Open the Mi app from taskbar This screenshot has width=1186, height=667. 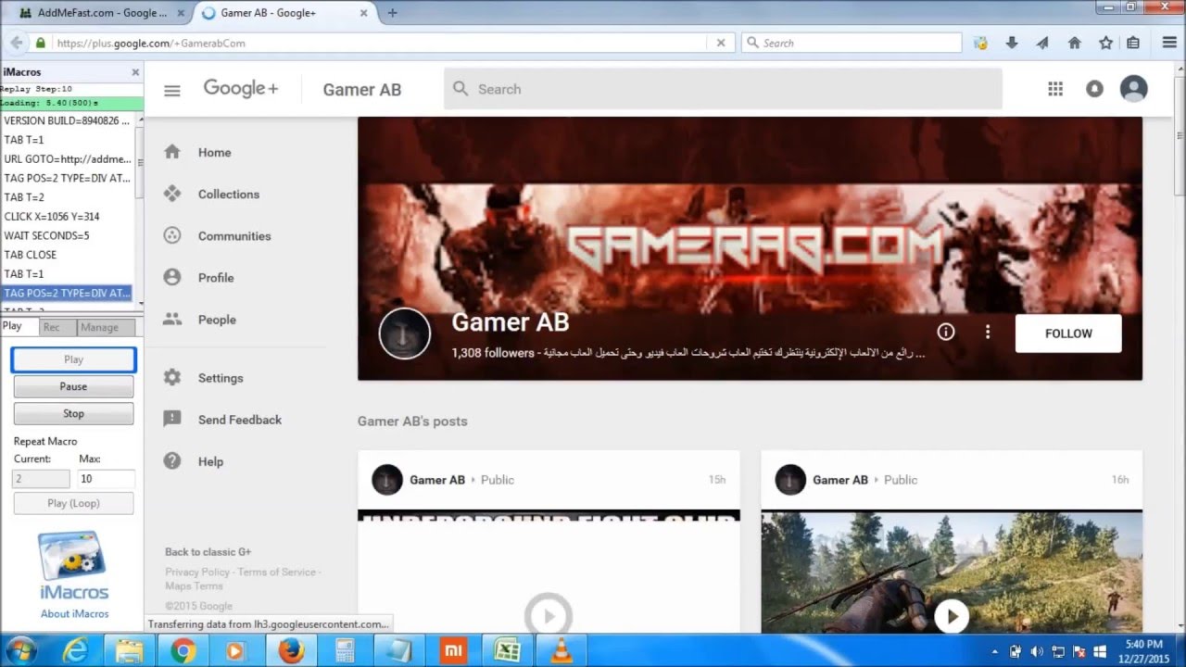tap(453, 651)
